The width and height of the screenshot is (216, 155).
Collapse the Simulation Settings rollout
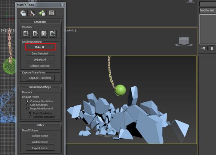coord(40,87)
